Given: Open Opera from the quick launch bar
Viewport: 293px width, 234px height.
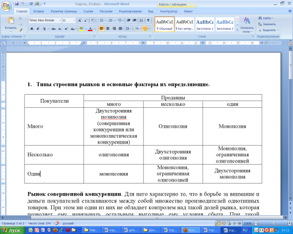Looking at the screenshot, I should [x=68, y=230].
